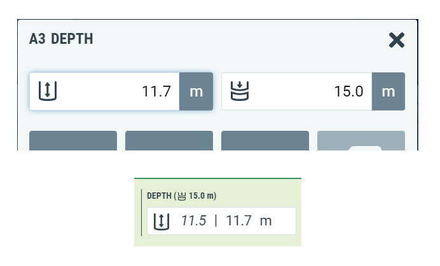Click the working depth arrow icon beside 11.7
440x266 pixels.
pyautogui.click(x=48, y=91)
